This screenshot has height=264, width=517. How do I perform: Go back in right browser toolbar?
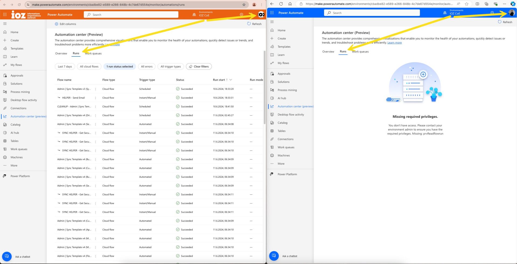pyautogui.click(x=272, y=4)
